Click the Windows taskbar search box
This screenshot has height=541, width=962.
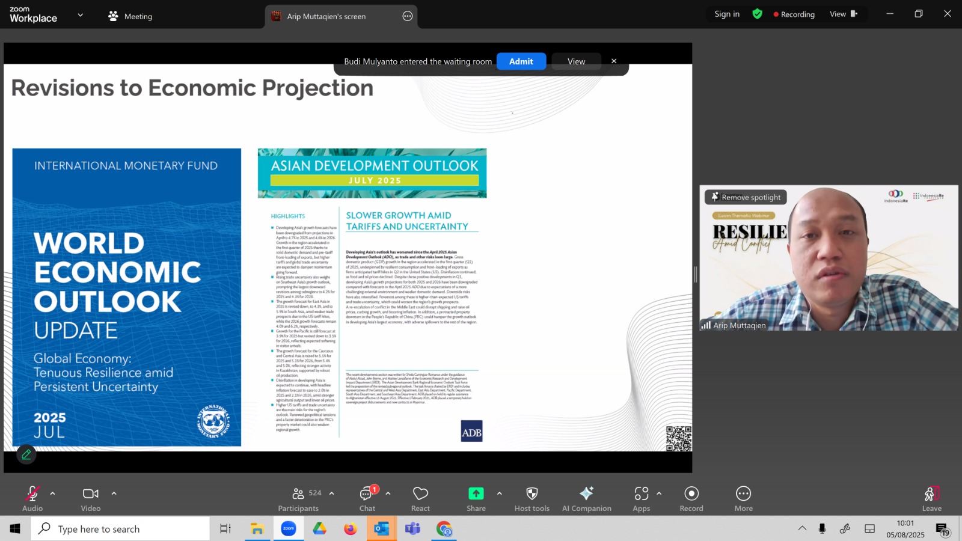click(120, 529)
